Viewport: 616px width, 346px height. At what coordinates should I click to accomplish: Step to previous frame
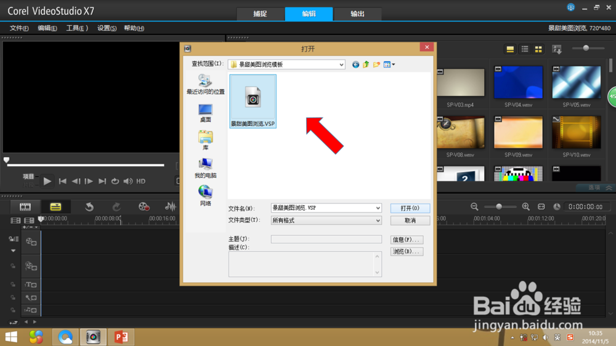pos(76,181)
